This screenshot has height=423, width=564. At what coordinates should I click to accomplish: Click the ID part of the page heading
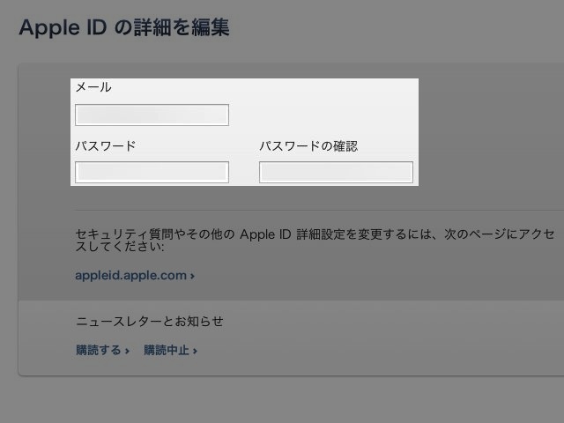pyautogui.click(x=96, y=27)
